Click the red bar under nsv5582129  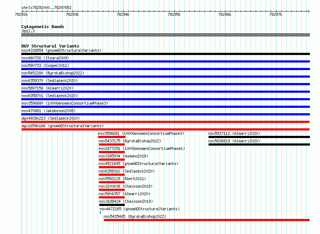point(111,182)
